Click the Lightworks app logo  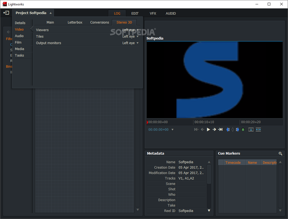pyautogui.click(x=5, y=4)
